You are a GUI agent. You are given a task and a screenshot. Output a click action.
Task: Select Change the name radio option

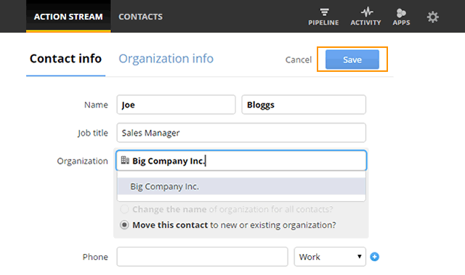[124, 209]
